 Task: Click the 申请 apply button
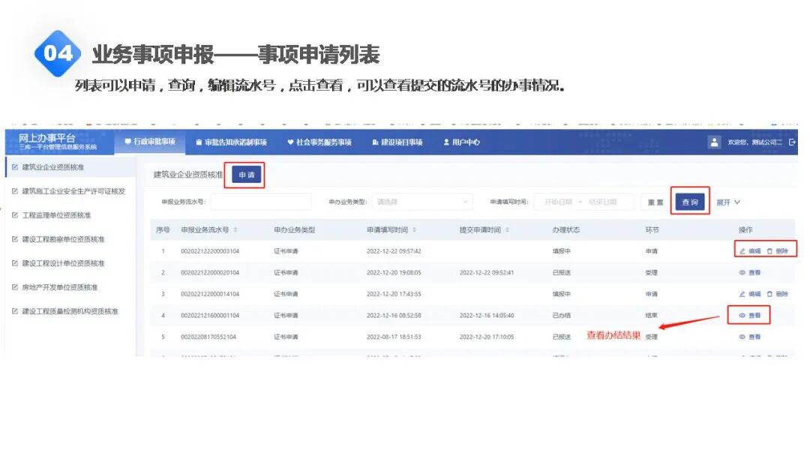(245, 173)
